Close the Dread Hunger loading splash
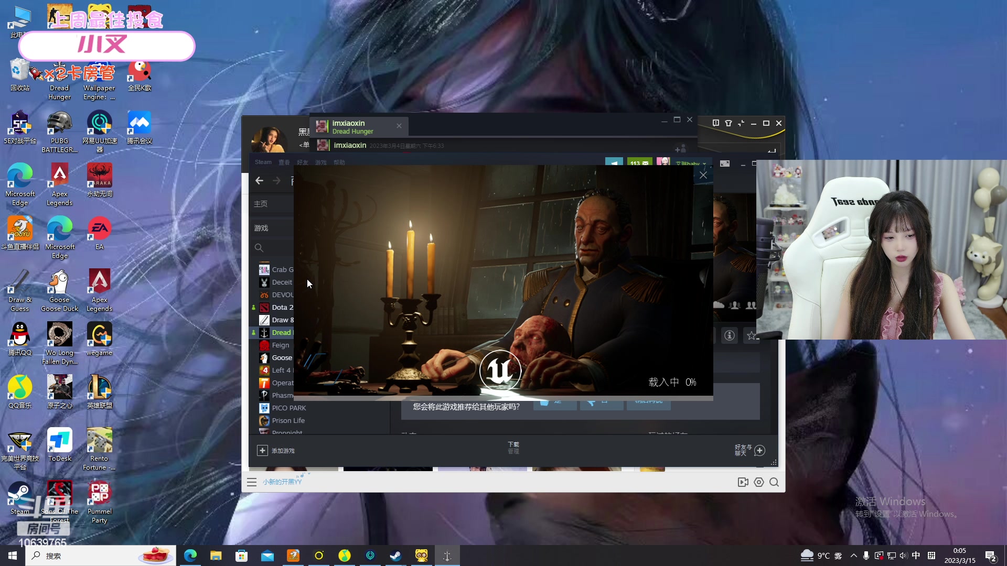 [x=703, y=175]
